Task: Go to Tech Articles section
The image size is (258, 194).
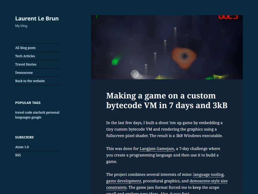Action: [25, 56]
